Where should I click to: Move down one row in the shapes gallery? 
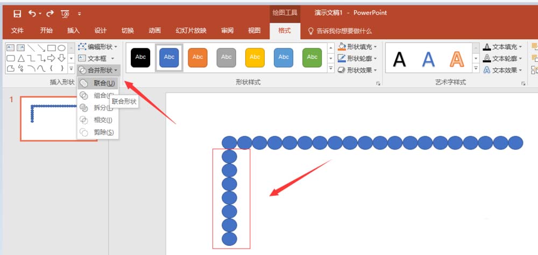[71, 58]
